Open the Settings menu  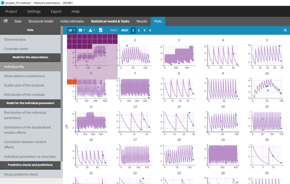tap(34, 12)
